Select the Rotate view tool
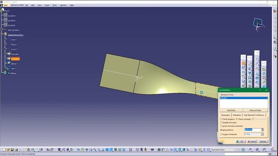The width and height of the screenshot is (278, 156). point(91,150)
